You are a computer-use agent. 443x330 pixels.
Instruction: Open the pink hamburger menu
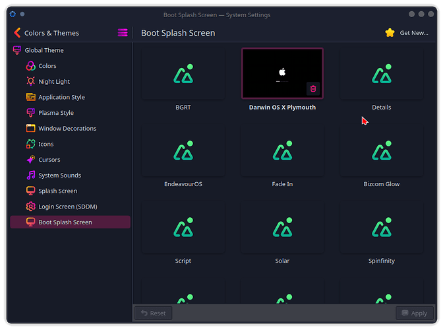click(123, 32)
